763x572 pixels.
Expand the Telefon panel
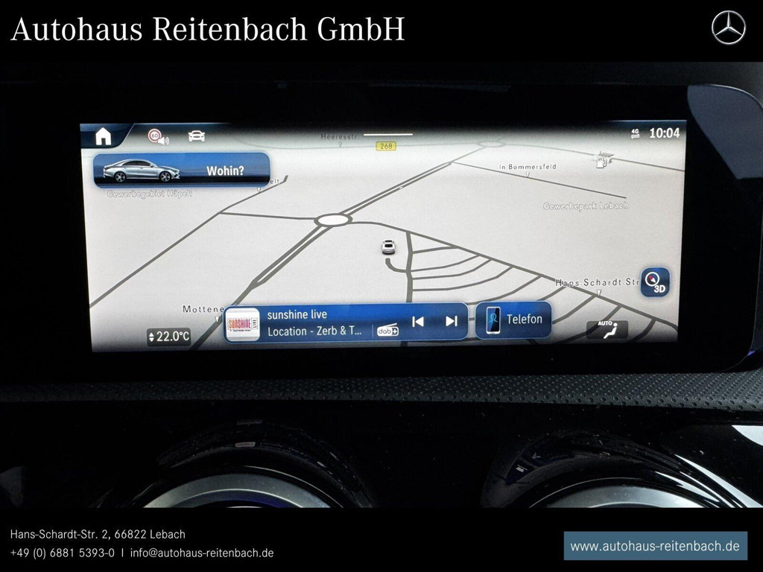click(x=514, y=319)
